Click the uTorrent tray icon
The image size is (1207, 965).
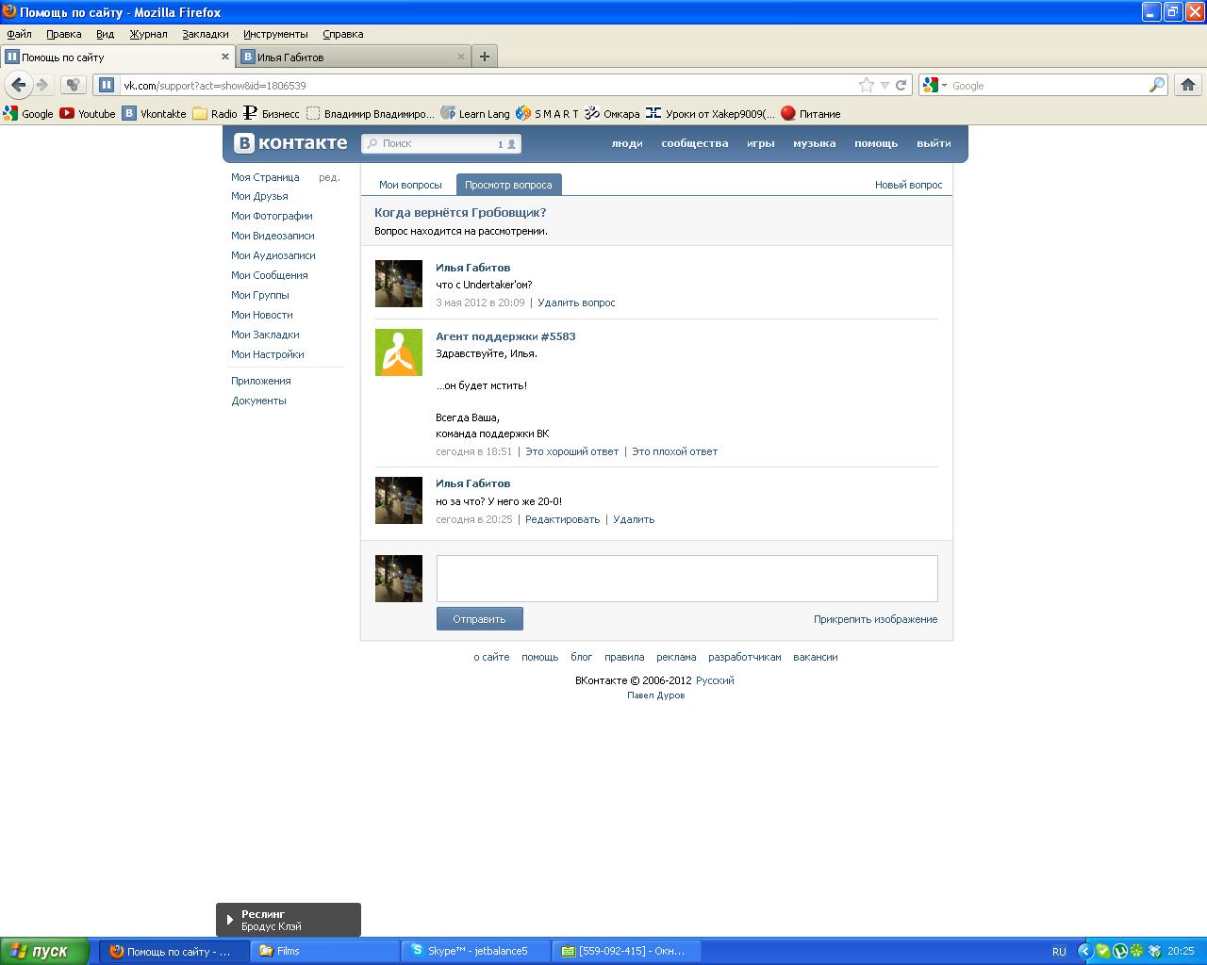[1119, 951]
